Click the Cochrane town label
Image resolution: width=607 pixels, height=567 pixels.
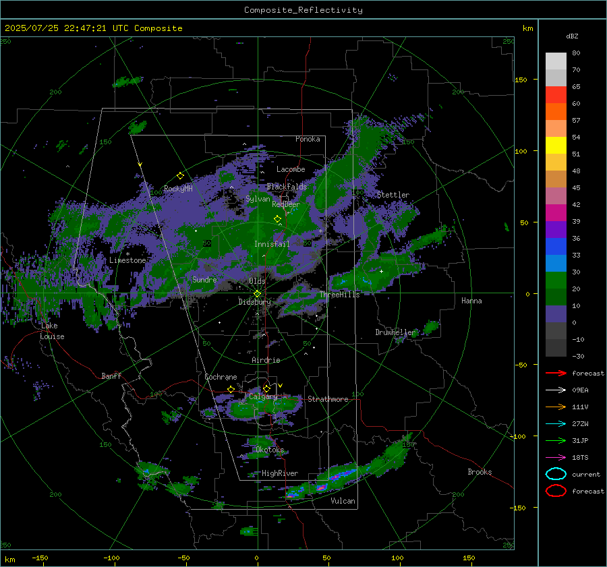click(221, 377)
